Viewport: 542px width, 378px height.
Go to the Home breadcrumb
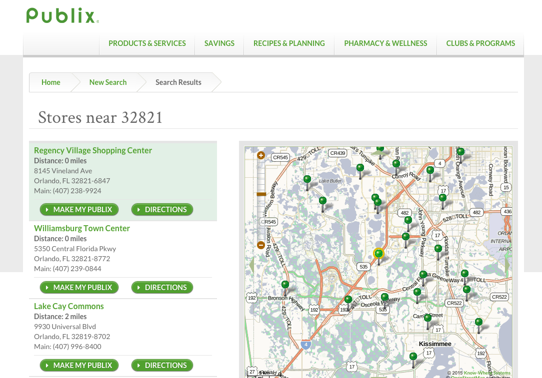tap(51, 82)
